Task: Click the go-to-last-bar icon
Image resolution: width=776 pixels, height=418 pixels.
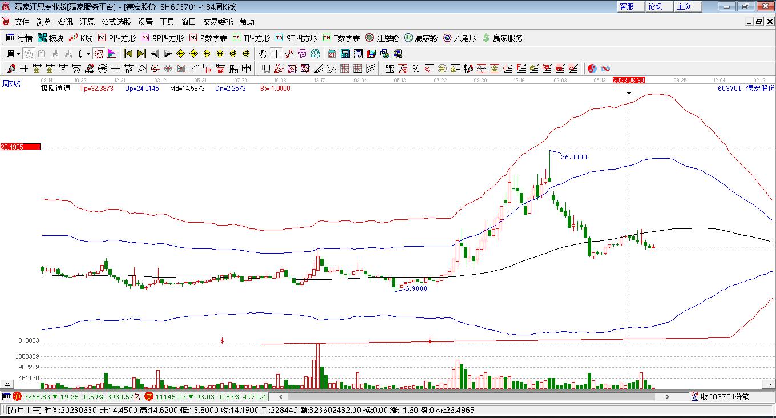Action: 141,54
